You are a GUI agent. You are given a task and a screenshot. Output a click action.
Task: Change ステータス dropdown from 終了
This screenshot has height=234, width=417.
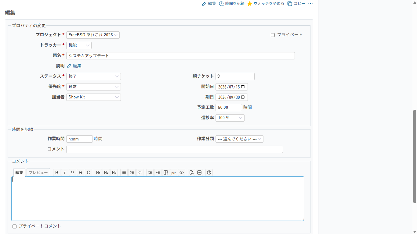tap(93, 76)
